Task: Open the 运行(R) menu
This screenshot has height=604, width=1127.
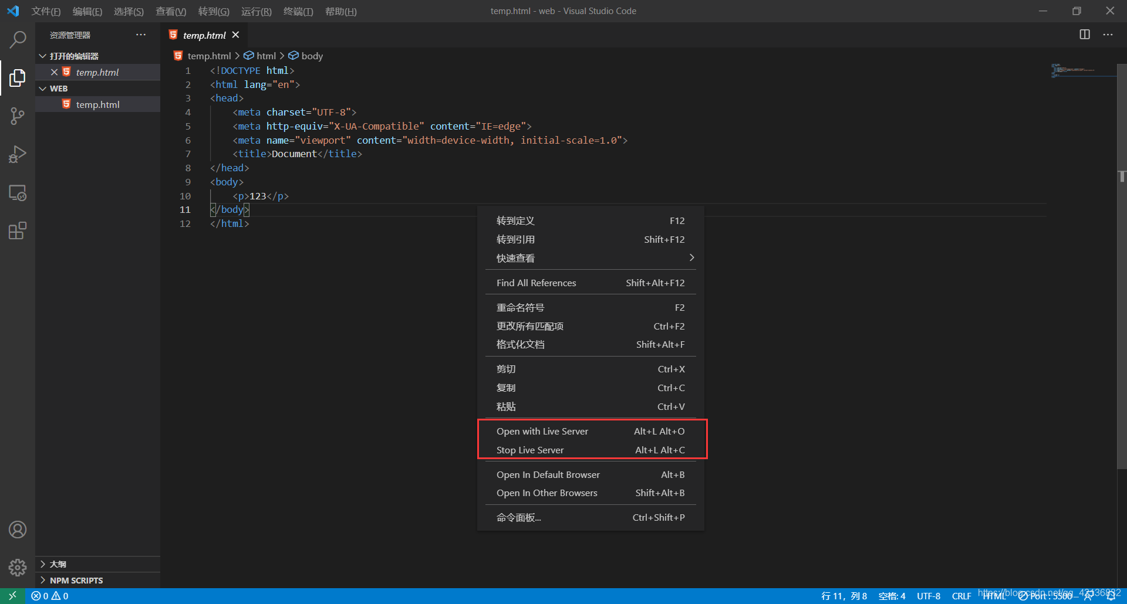Action: pos(257,11)
